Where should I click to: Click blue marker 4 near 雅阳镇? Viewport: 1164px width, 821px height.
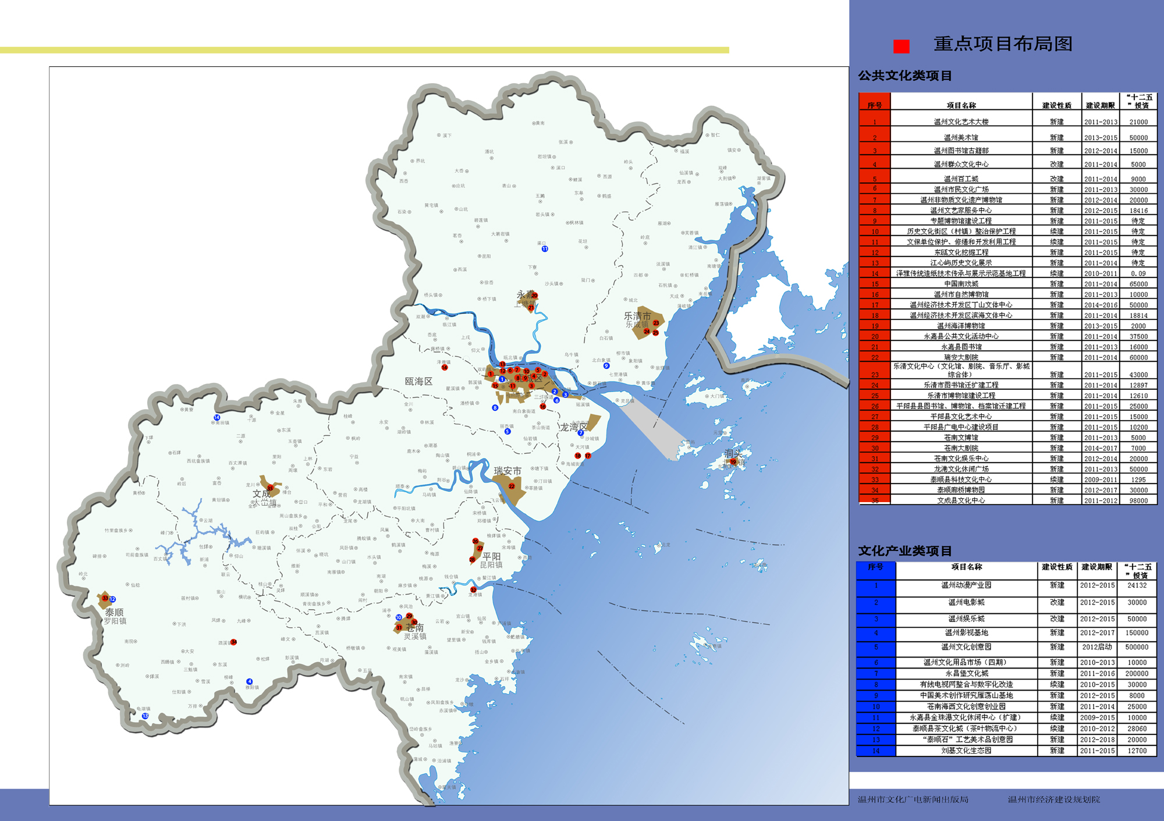[x=250, y=681]
